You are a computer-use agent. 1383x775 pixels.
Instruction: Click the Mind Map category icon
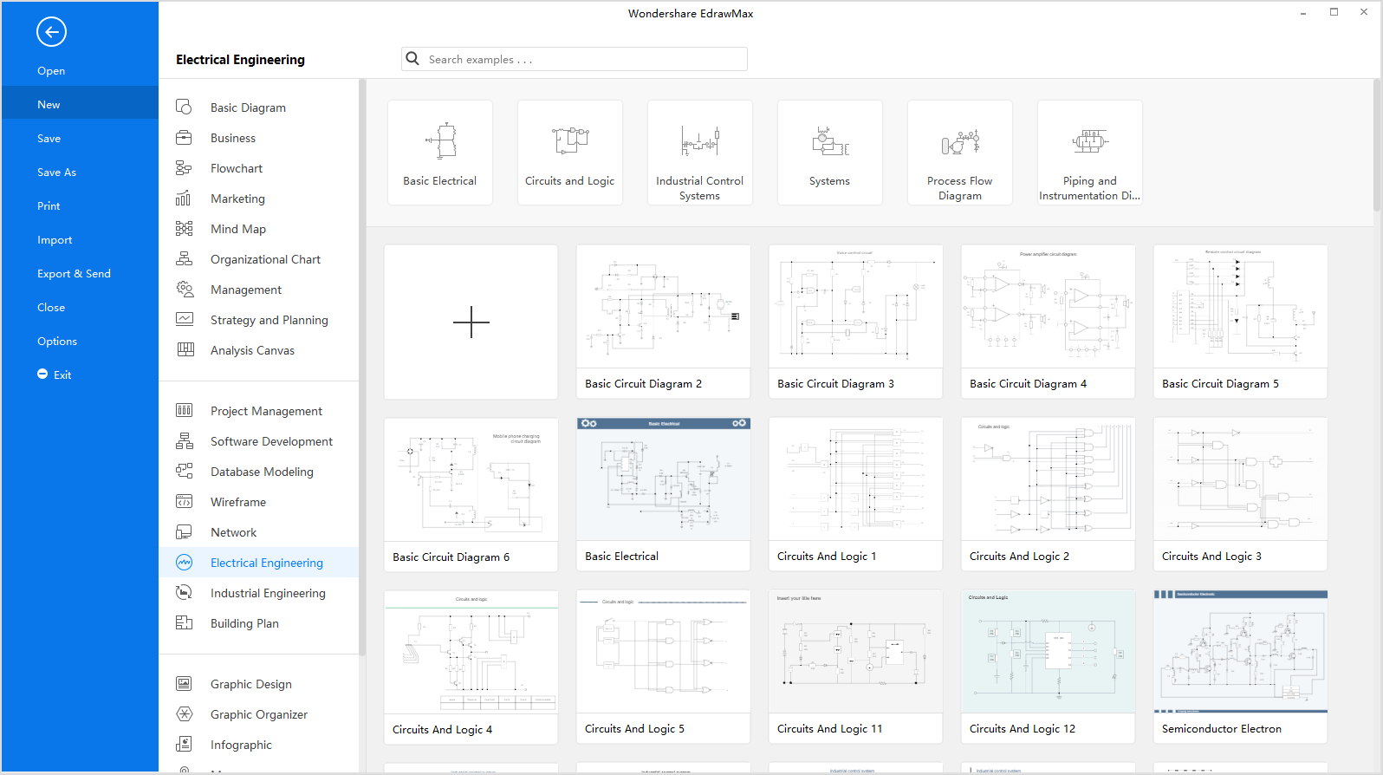click(x=184, y=229)
